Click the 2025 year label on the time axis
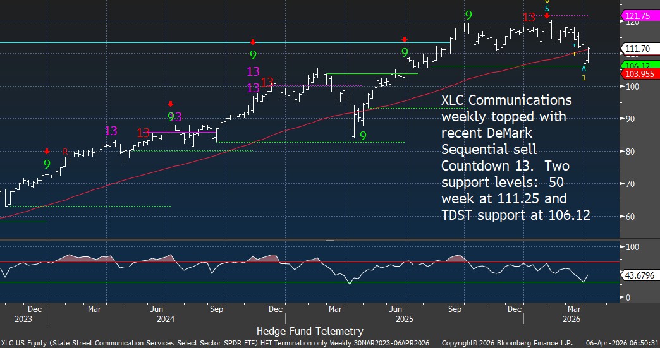 (404, 320)
